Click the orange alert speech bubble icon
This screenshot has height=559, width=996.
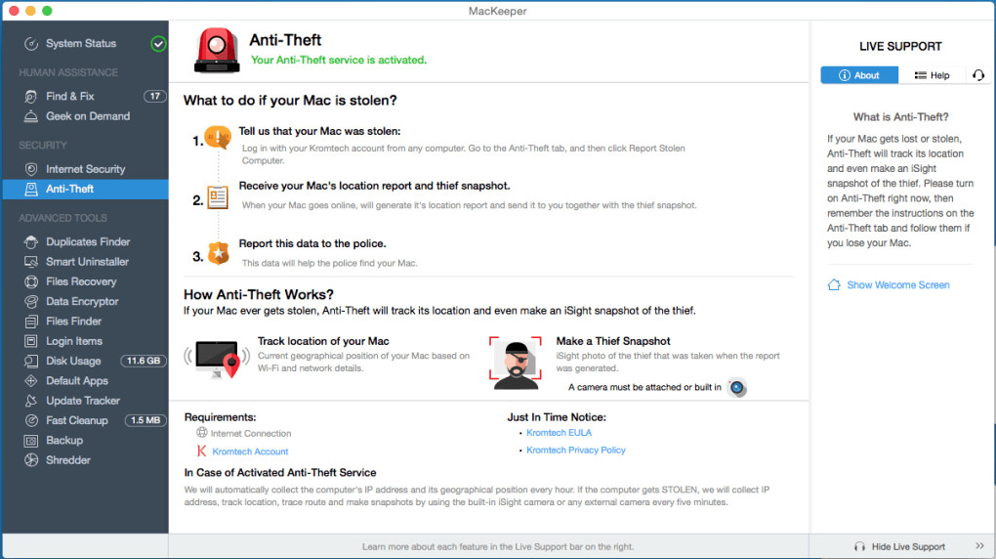coord(218,137)
